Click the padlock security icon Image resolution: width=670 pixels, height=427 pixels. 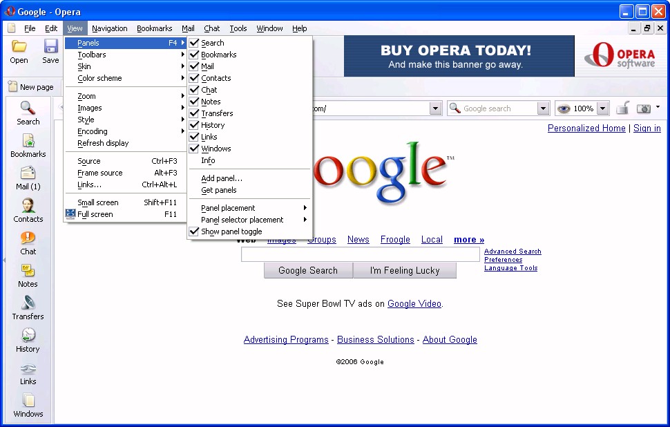tap(623, 108)
